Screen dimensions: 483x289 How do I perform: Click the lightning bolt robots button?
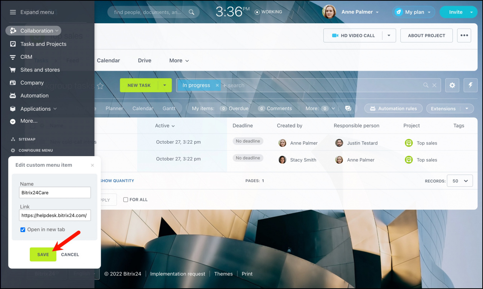coord(471,85)
